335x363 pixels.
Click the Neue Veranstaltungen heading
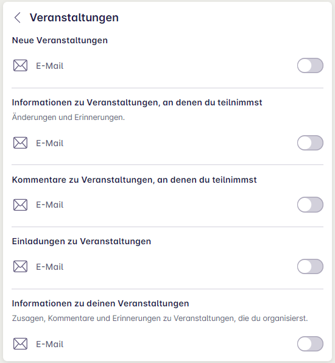[x=60, y=40]
